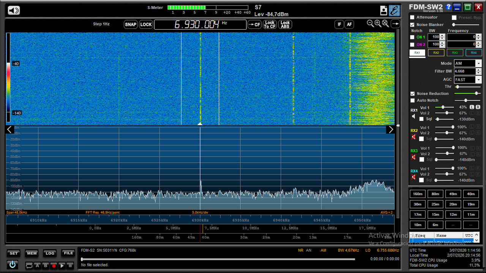Mute RX1 via its speaker icon
486x273 pixels.
coord(414,117)
